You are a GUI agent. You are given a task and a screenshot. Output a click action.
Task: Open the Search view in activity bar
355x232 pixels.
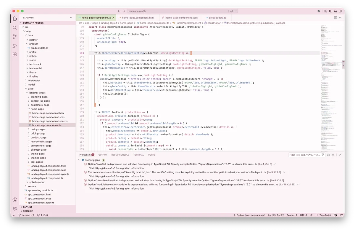coord(15,28)
